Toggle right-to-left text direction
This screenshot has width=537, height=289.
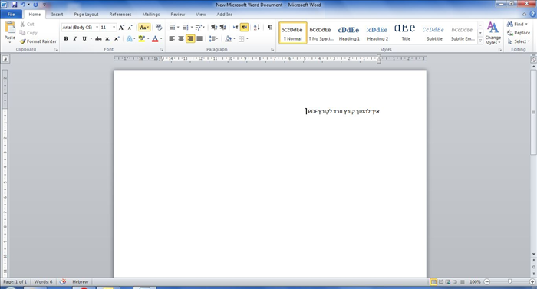(x=244, y=27)
